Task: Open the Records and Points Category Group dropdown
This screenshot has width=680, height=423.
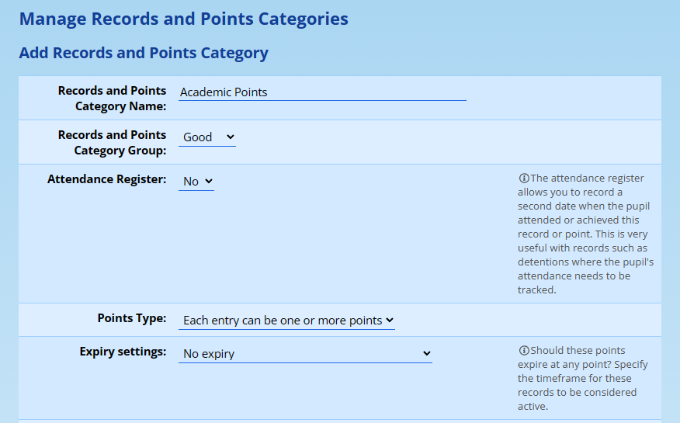Action: click(x=206, y=137)
